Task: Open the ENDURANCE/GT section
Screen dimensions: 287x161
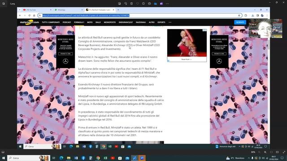Action: pyautogui.click(x=126, y=22)
